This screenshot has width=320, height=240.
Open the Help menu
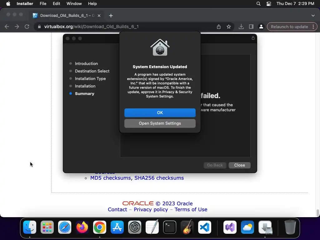pos(92,4)
